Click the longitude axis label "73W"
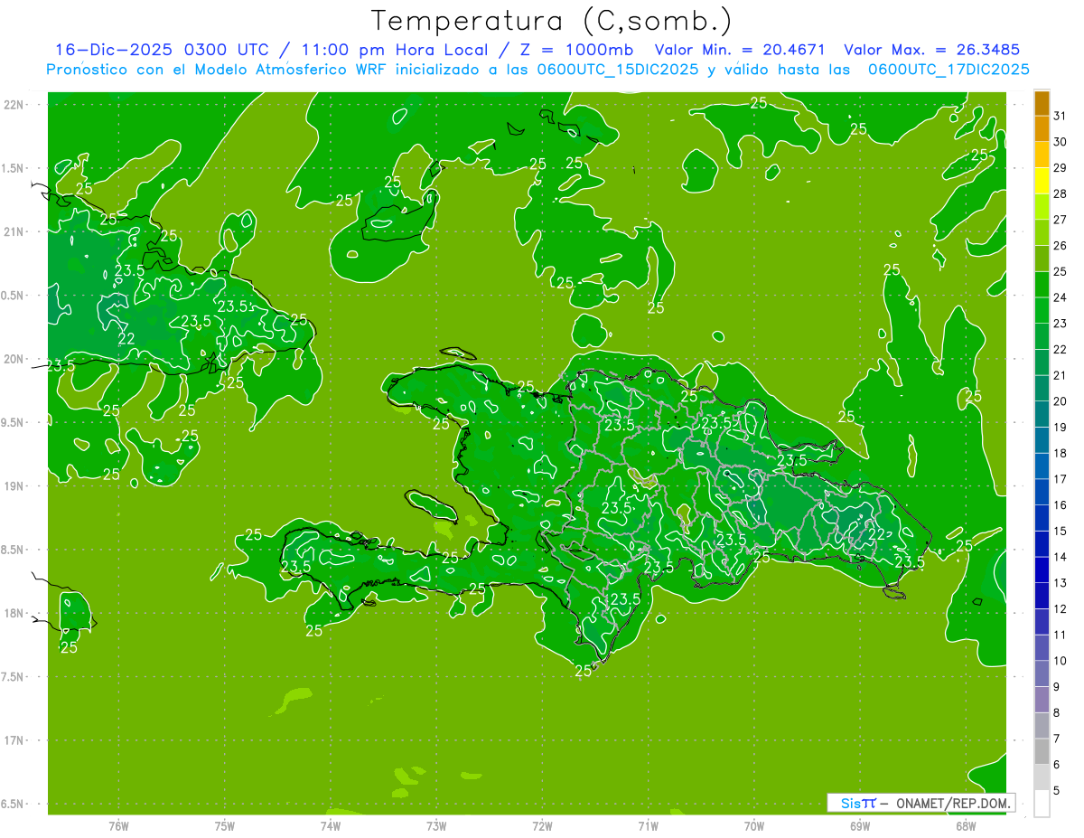Viewport: 1084px width, 838px height. [436, 825]
